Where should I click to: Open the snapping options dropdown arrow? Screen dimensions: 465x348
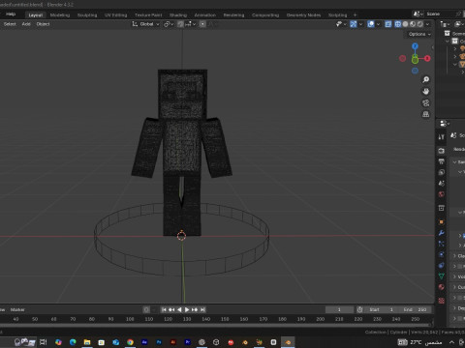[x=191, y=24]
